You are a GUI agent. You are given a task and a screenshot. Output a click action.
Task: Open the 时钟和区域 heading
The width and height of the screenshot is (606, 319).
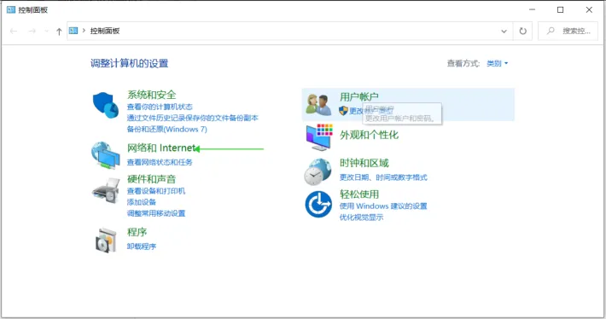coord(364,163)
